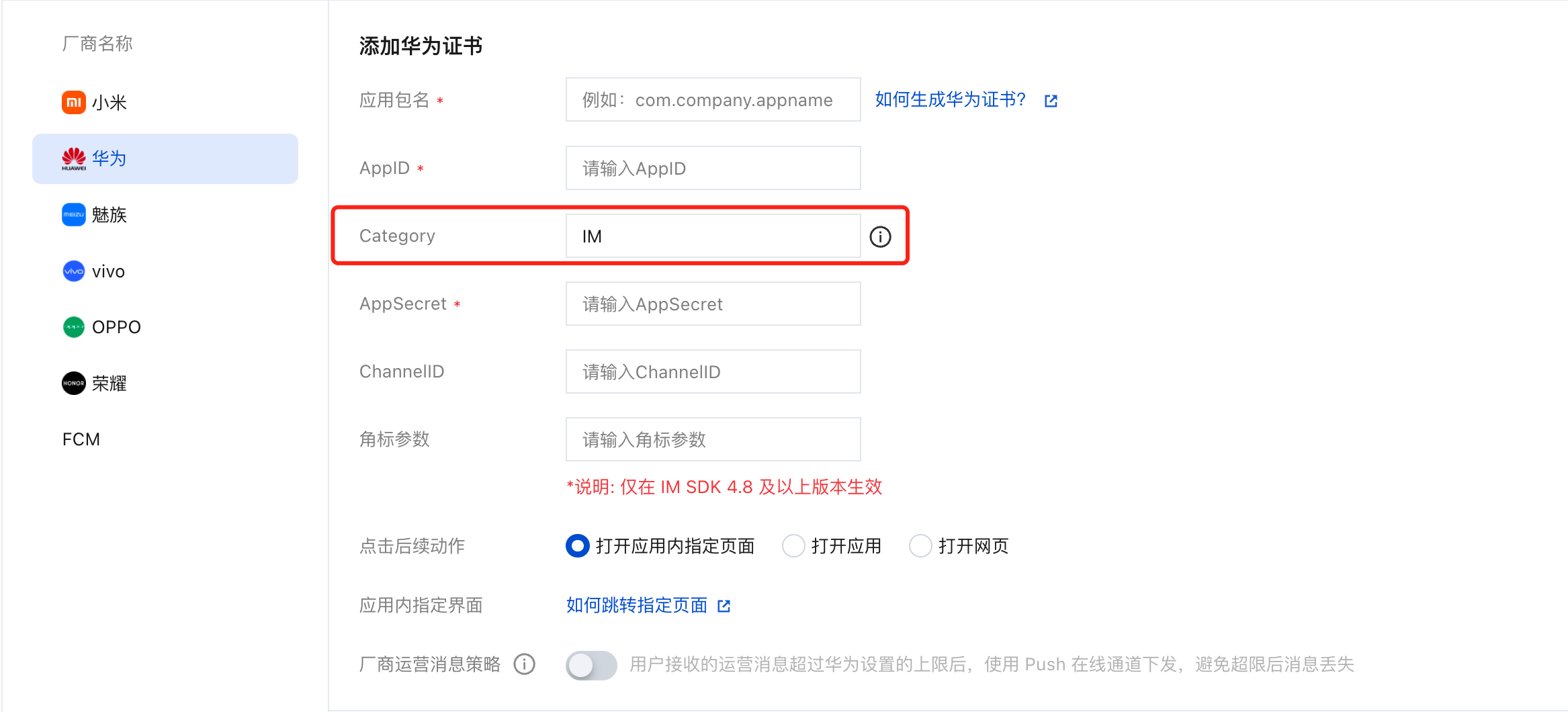This screenshot has height=712, width=1568.
Task: Click the AppSecret input field
Action: tap(713, 304)
